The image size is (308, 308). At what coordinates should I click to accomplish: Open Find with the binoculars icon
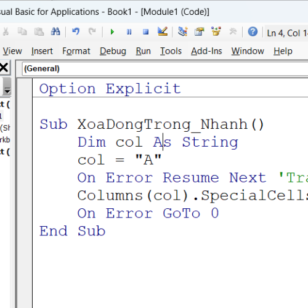(55, 31)
